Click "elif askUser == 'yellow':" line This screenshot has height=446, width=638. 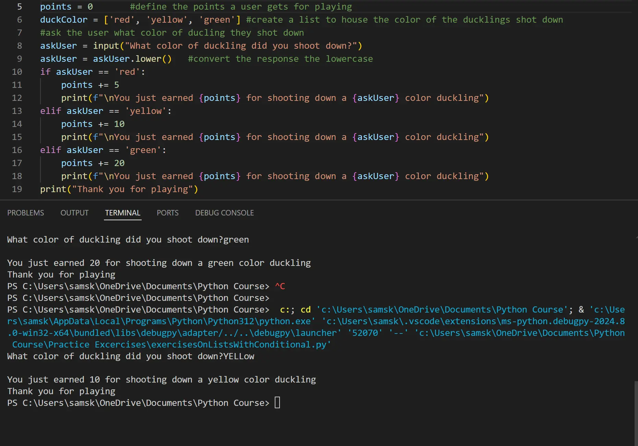click(x=106, y=111)
